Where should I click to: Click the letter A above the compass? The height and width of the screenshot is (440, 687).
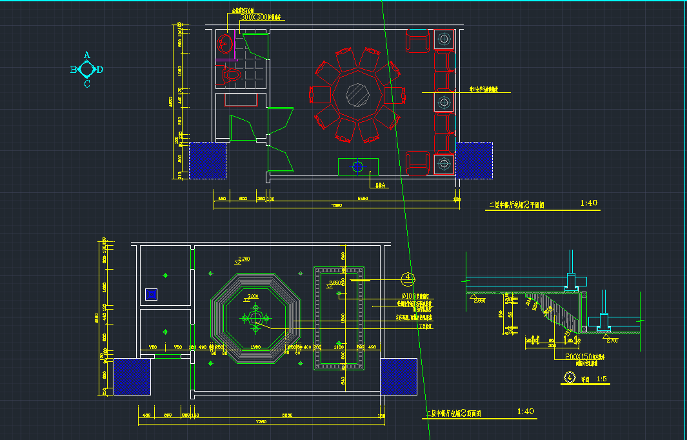coord(86,55)
